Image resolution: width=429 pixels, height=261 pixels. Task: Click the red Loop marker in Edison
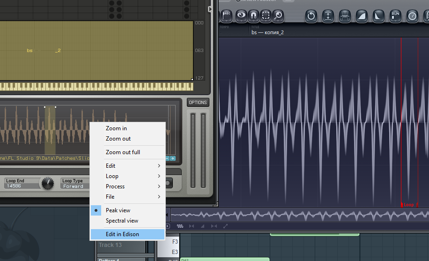click(x=409, y=205)
